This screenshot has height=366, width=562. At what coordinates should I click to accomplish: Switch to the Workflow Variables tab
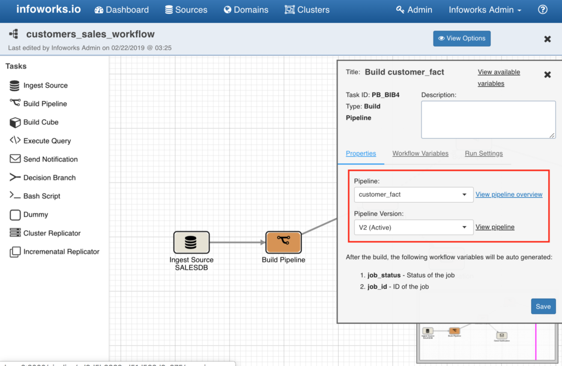[420, 153]
